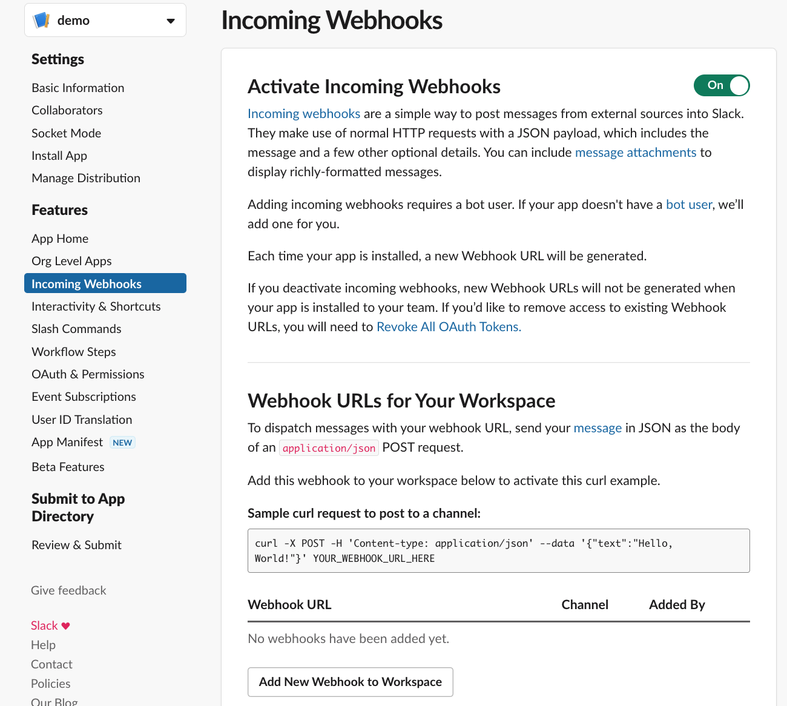Open Event Subscriptions page
The image size is (787, 706).
(84, 397)
